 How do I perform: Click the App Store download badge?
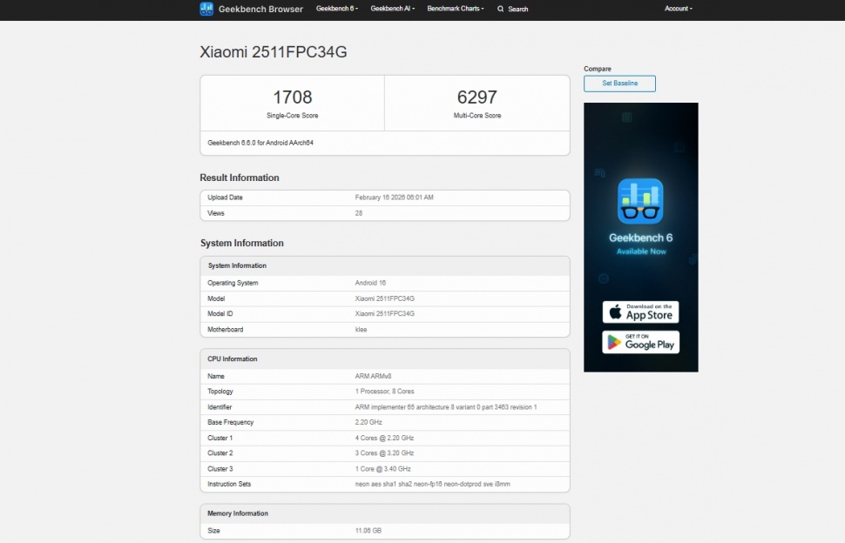click(640, 312)
